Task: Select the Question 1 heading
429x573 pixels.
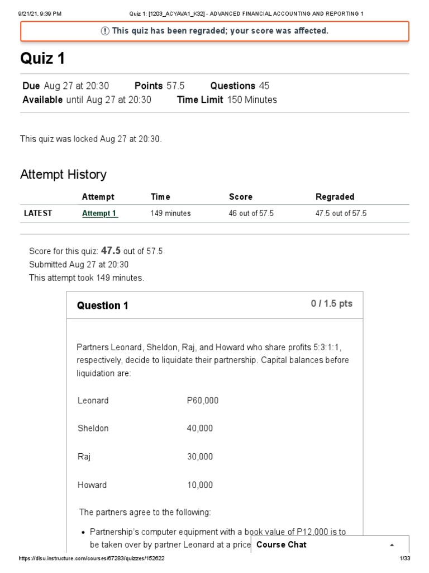Action: 103,306
